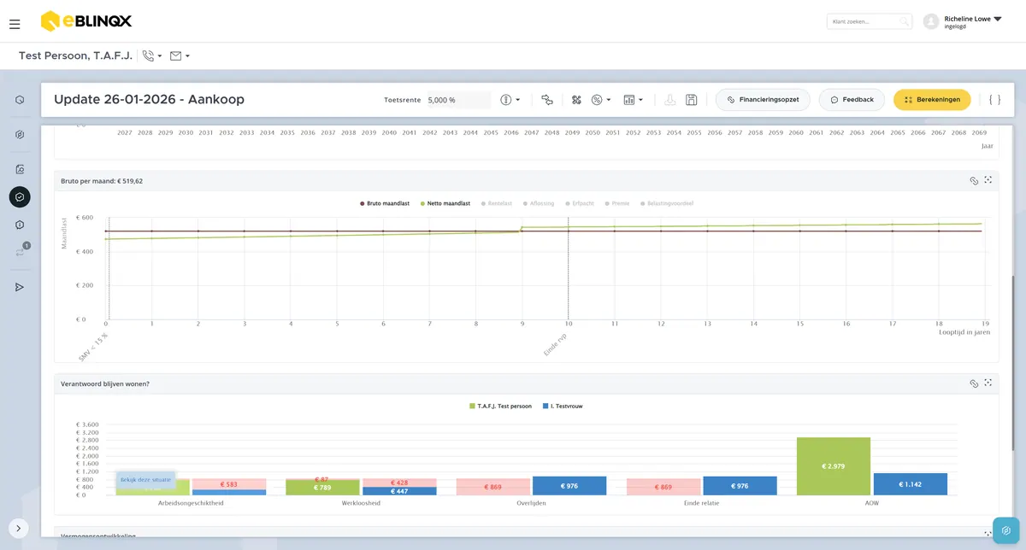Open the first hexagon sidebar item
1026x550 pixels.
point(20,100)
